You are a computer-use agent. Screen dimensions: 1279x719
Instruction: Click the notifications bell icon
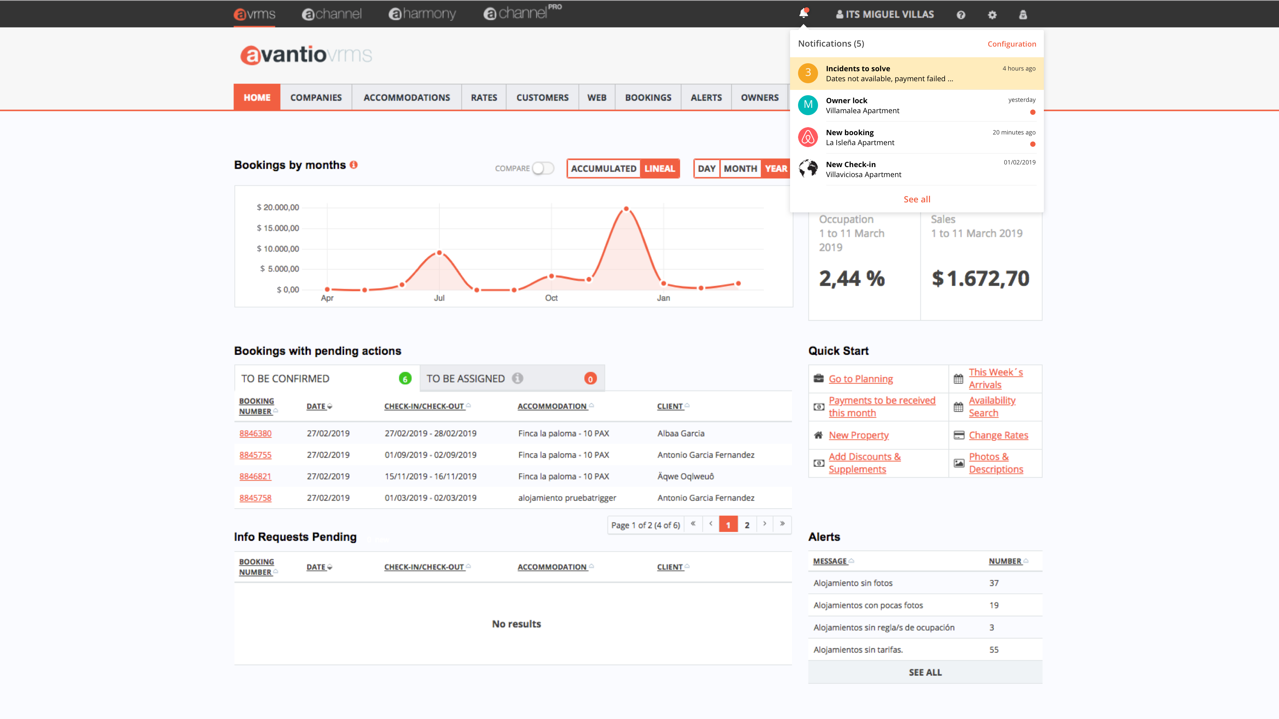click(803, 13)
